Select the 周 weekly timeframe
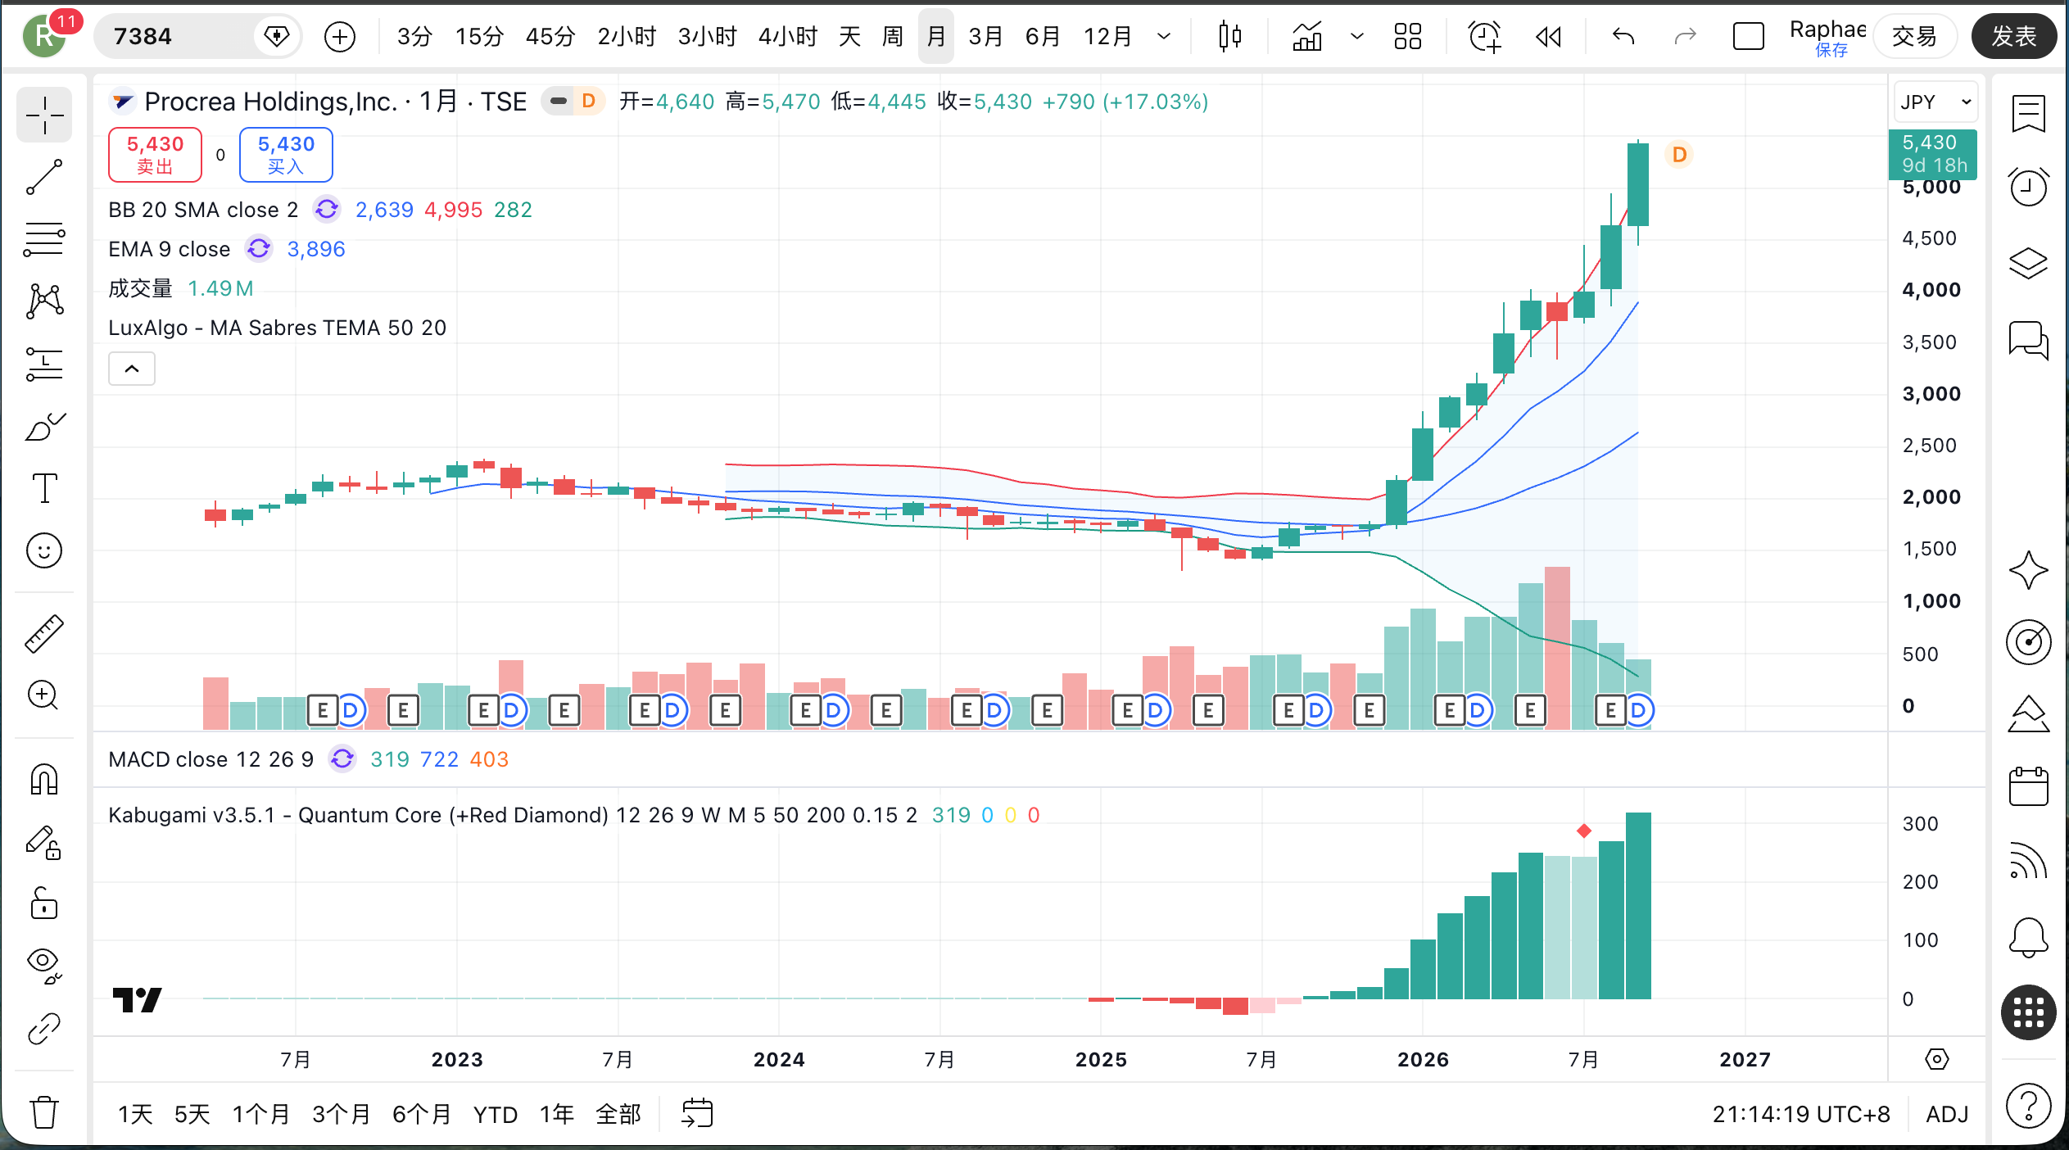The image size is (2069, 1150). (893, 37)
